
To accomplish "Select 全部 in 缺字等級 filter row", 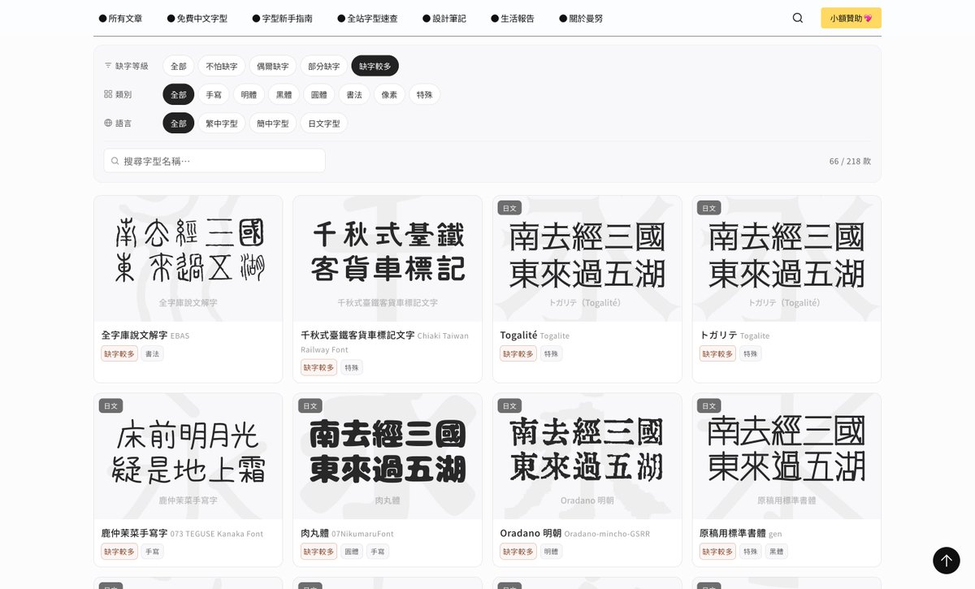I will pyautogui.click(x=178, y=66).
